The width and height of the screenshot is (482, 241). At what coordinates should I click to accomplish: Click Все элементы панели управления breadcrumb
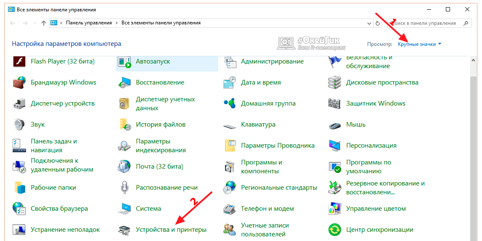[161, 23]
